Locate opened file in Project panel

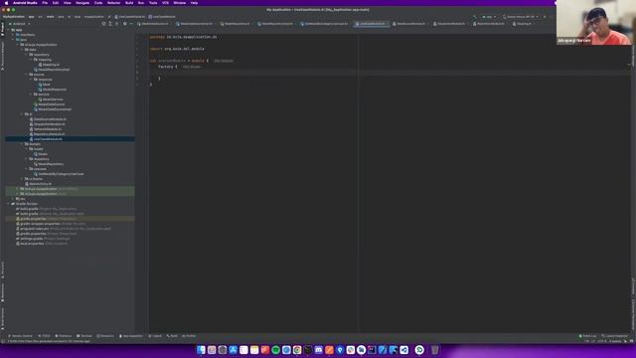point(103,24)
